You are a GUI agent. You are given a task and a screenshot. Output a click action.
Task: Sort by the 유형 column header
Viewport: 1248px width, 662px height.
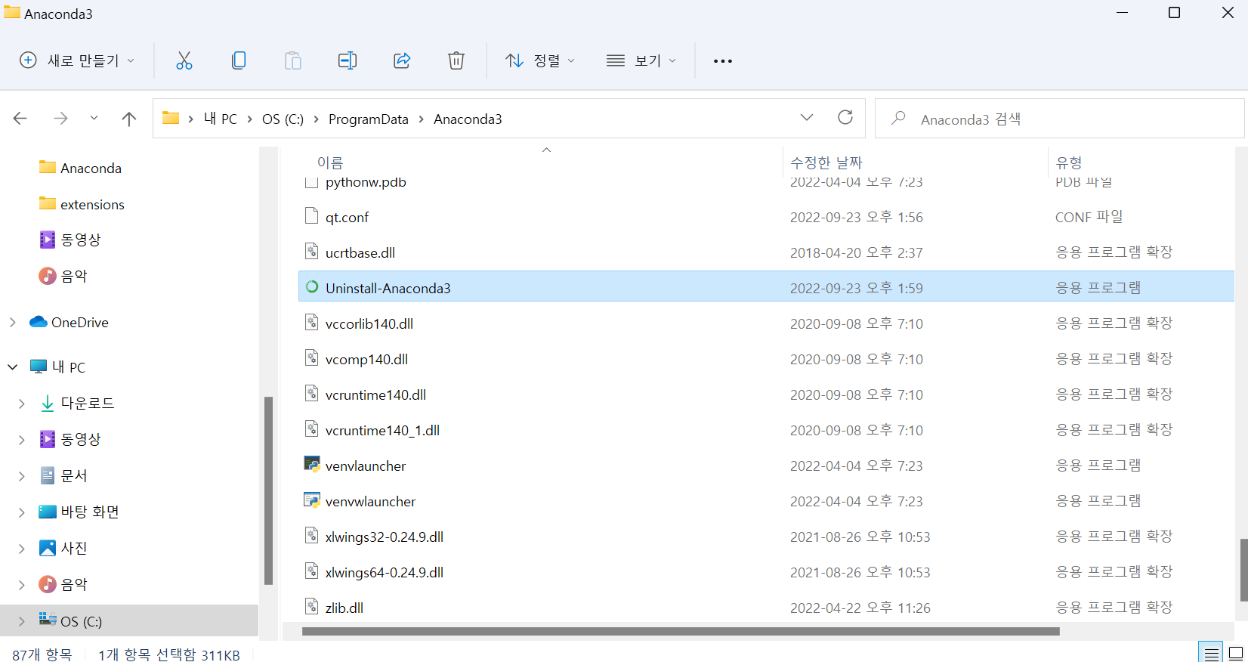click(x=1068, y=162)
